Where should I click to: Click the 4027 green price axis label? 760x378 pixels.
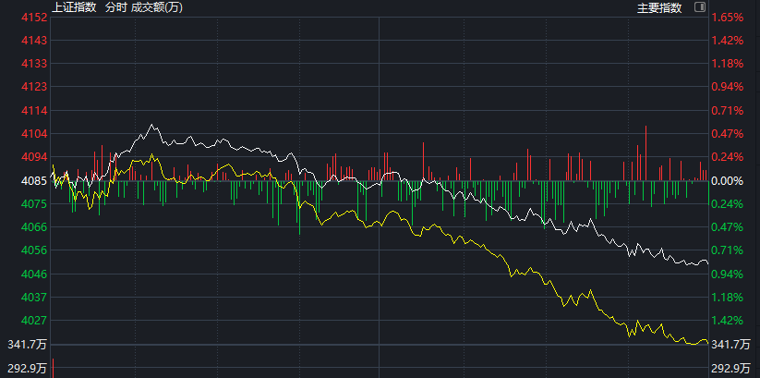pyautogui.click(x=33, y=321)
